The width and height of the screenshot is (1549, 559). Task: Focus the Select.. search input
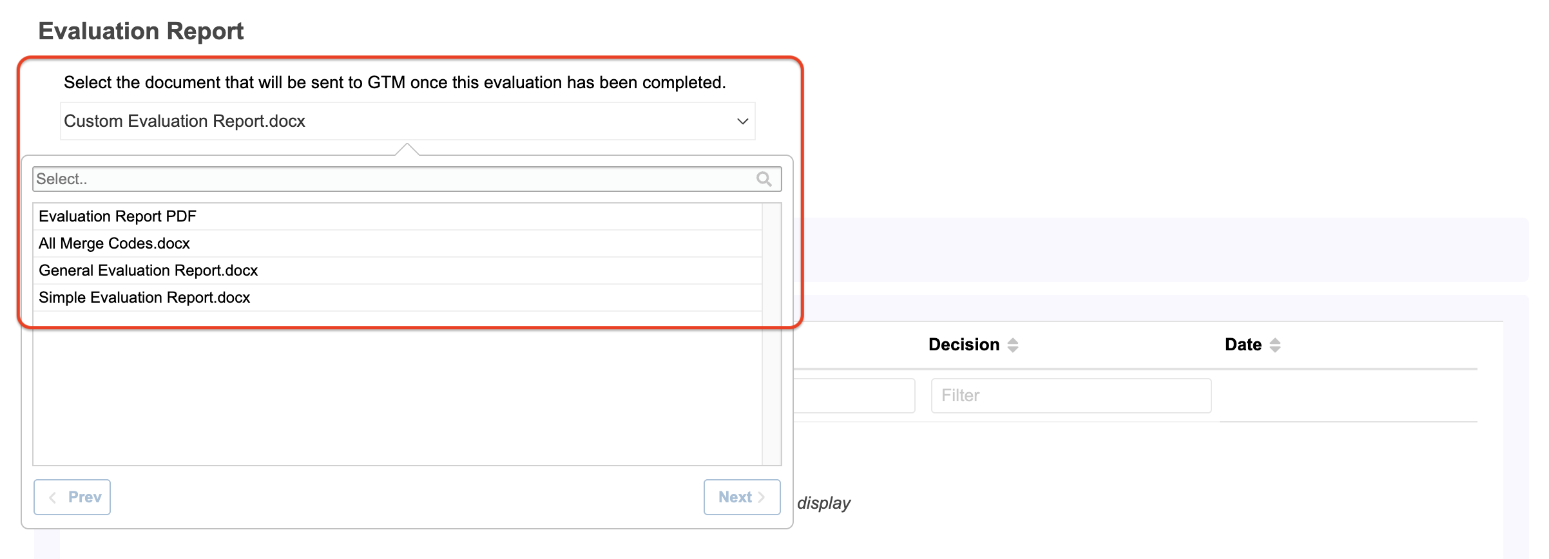coord(407,179)
